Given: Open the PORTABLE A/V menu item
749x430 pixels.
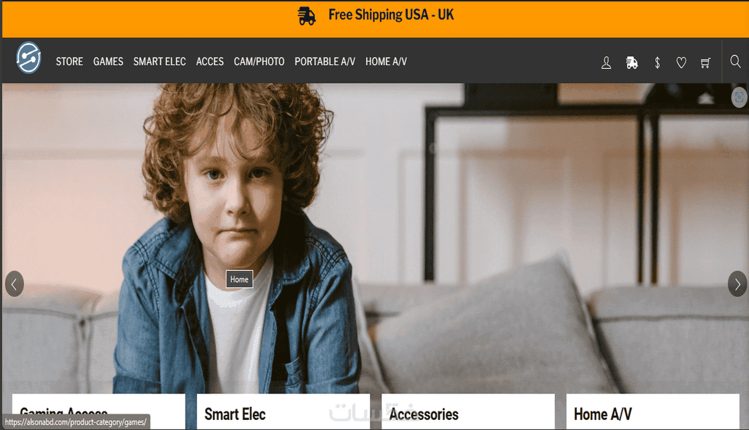Looking at the screenshot, I should 325,62.
